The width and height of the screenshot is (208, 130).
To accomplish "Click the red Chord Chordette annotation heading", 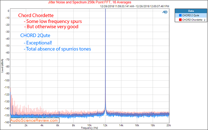I will [36, 15].
